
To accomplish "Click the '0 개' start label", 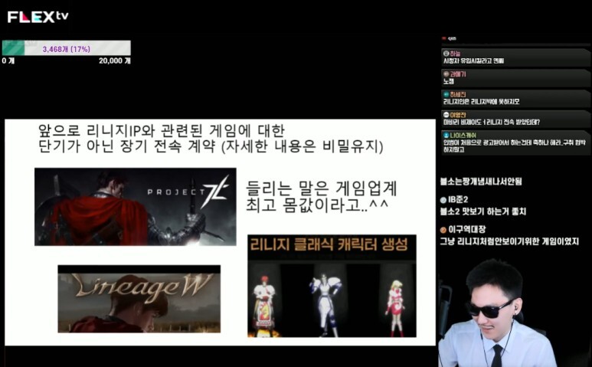I will [x=8, y=61].
